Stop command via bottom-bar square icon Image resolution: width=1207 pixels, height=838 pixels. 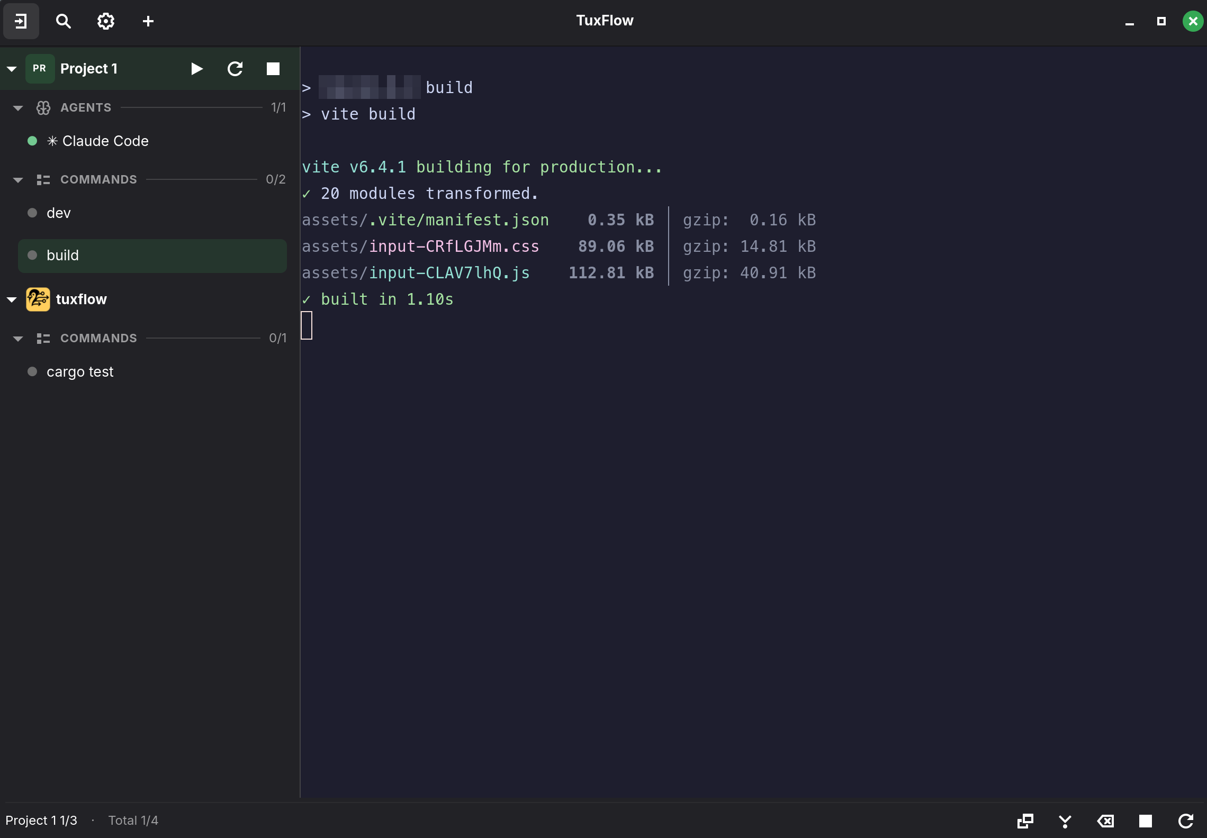point(1146,821)
